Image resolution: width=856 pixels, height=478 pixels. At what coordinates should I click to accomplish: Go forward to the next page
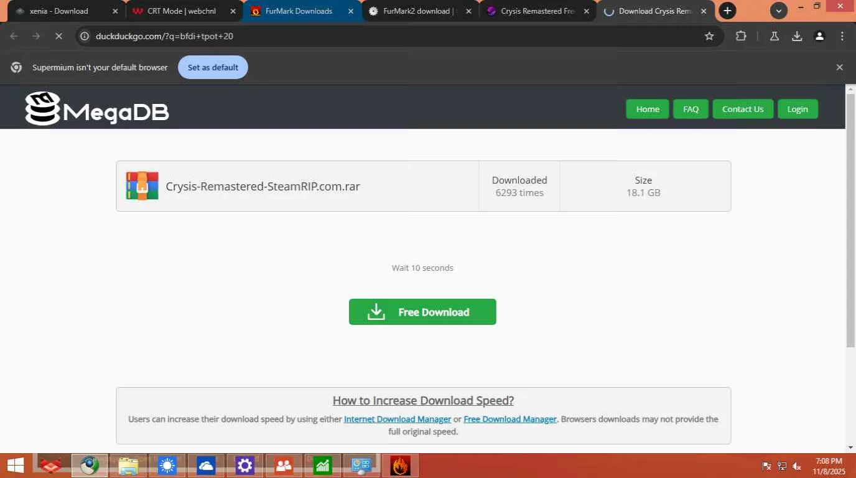click(36, 36)
